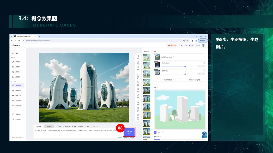Open 消息中心 in sidebar

coord(17,114)
